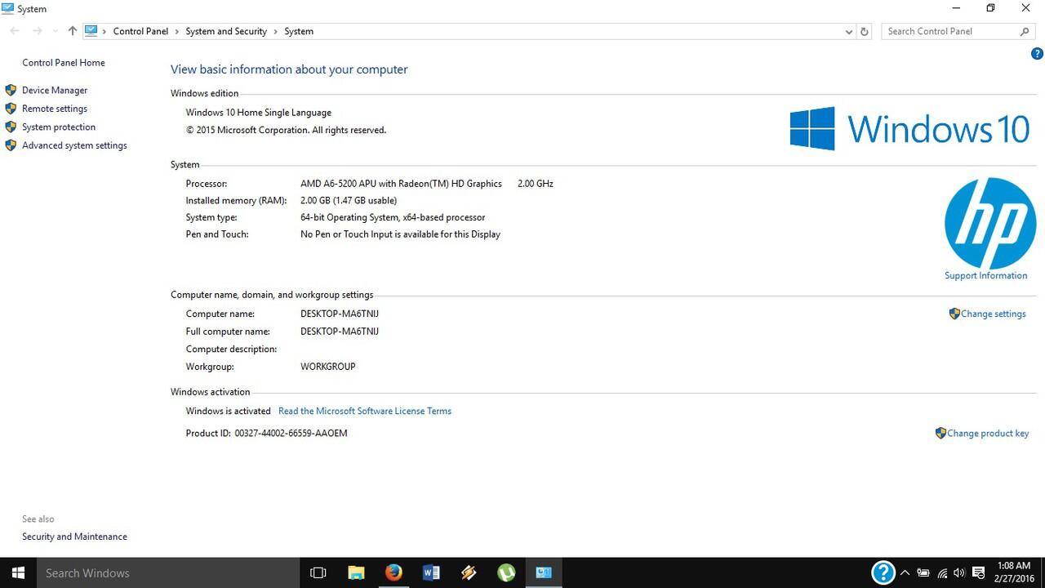Click the WORKGROUP value

pyautogui.click(x=328, y=367)
